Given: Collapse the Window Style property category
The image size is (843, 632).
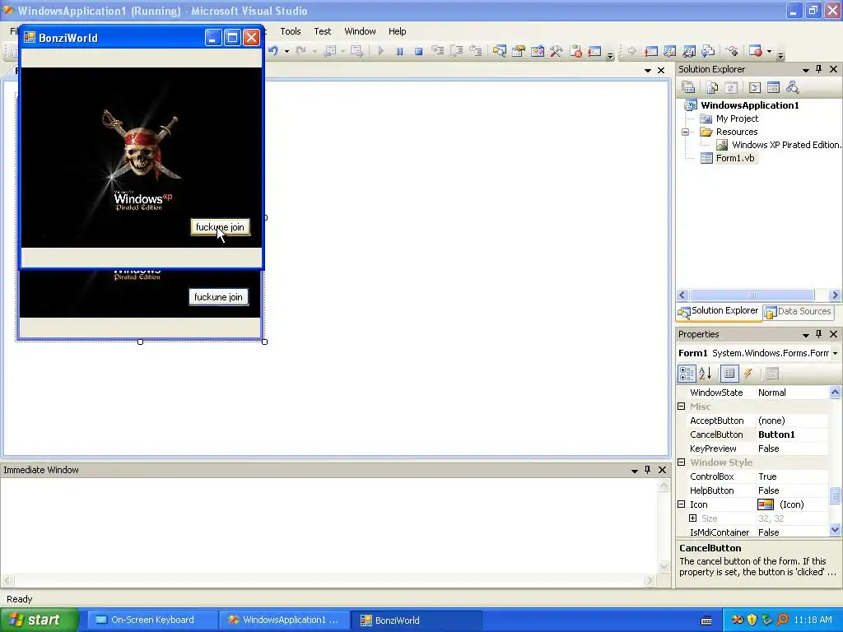Looking at the screenshot, I should [x=681, y=462].
